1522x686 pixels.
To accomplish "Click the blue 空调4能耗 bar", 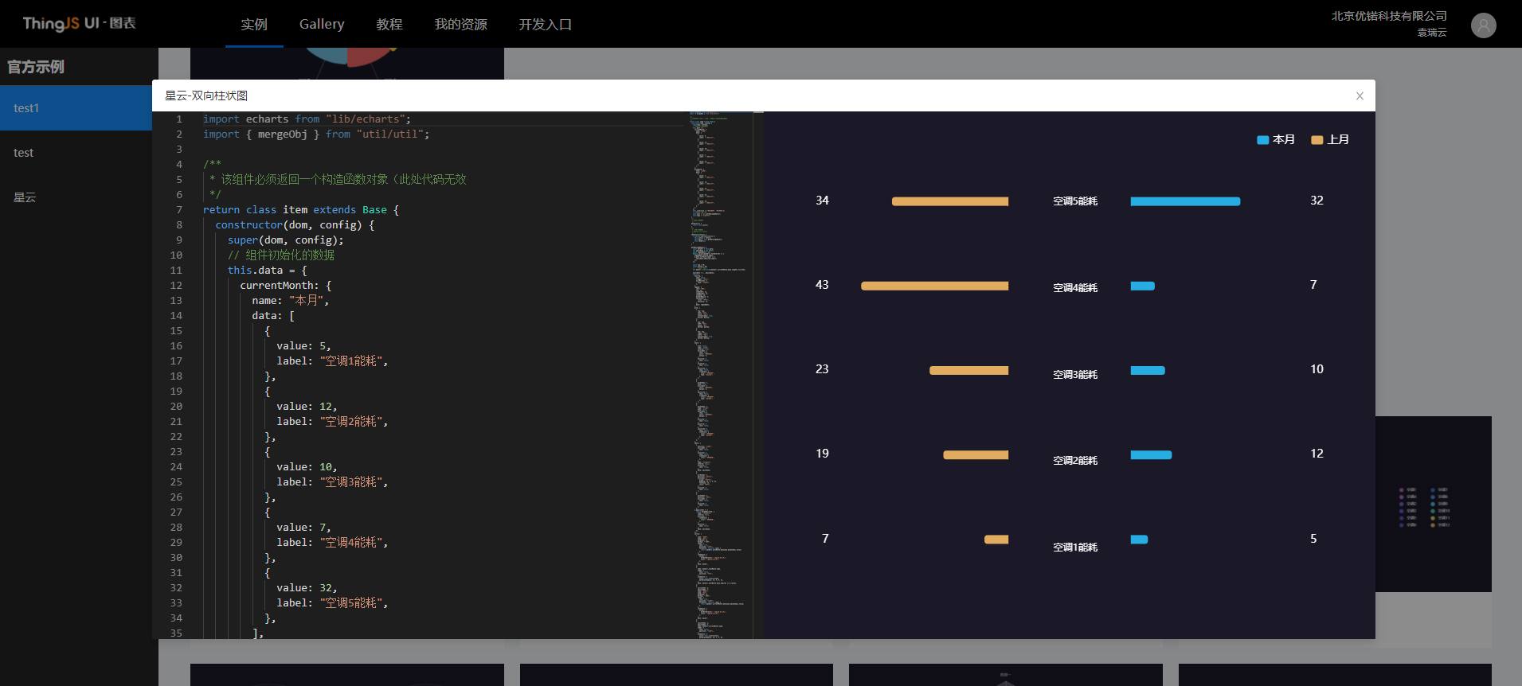I will (1143, 286).
